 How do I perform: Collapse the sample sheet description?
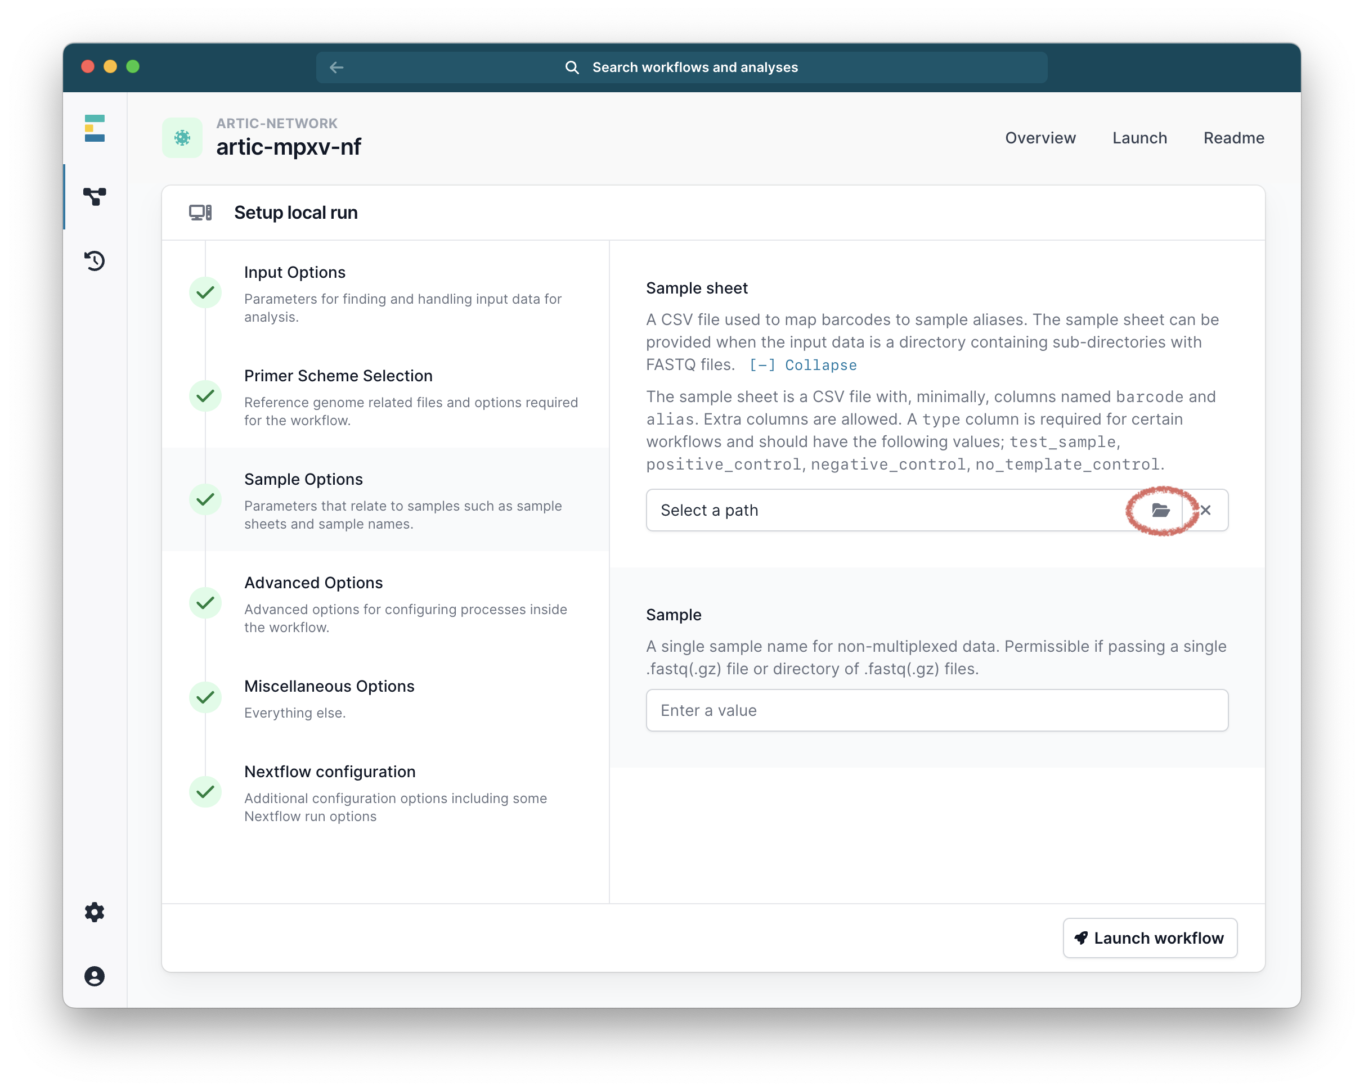(803, 366)
